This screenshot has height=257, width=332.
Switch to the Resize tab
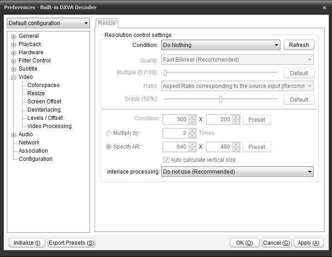pyautogui.click(x=107, y=23)
